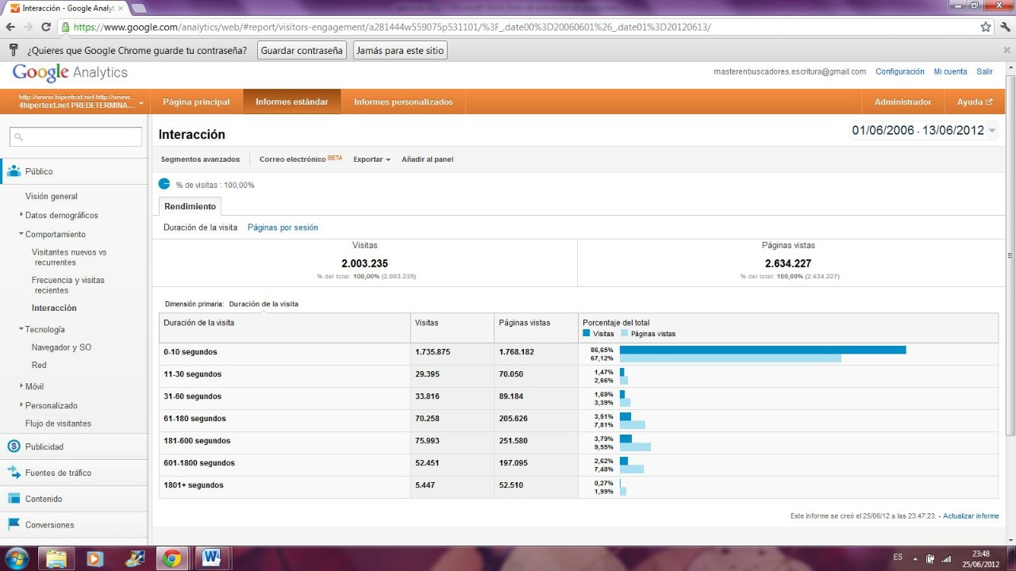Collapse the Comportamiento section
1016x571 pixels.
click(21, 234)
